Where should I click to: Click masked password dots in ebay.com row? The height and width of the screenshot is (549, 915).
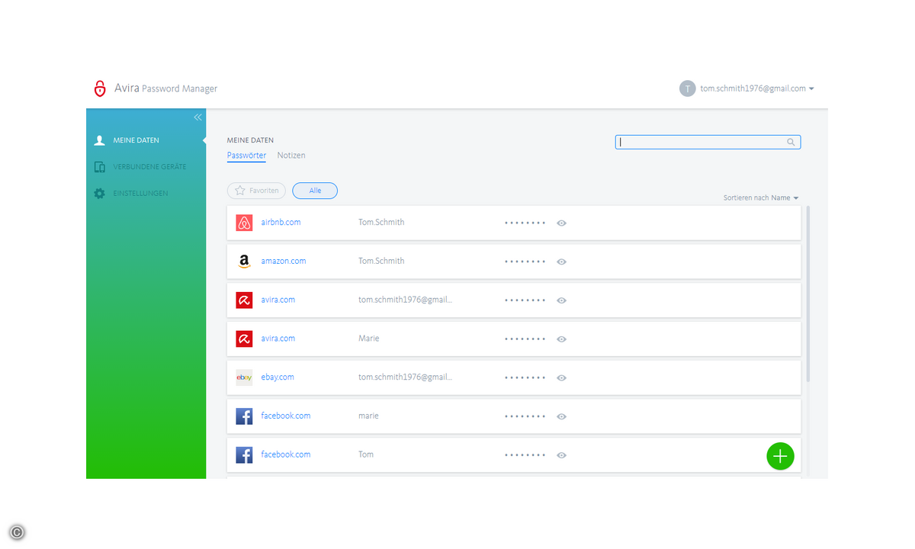point(525,377)
